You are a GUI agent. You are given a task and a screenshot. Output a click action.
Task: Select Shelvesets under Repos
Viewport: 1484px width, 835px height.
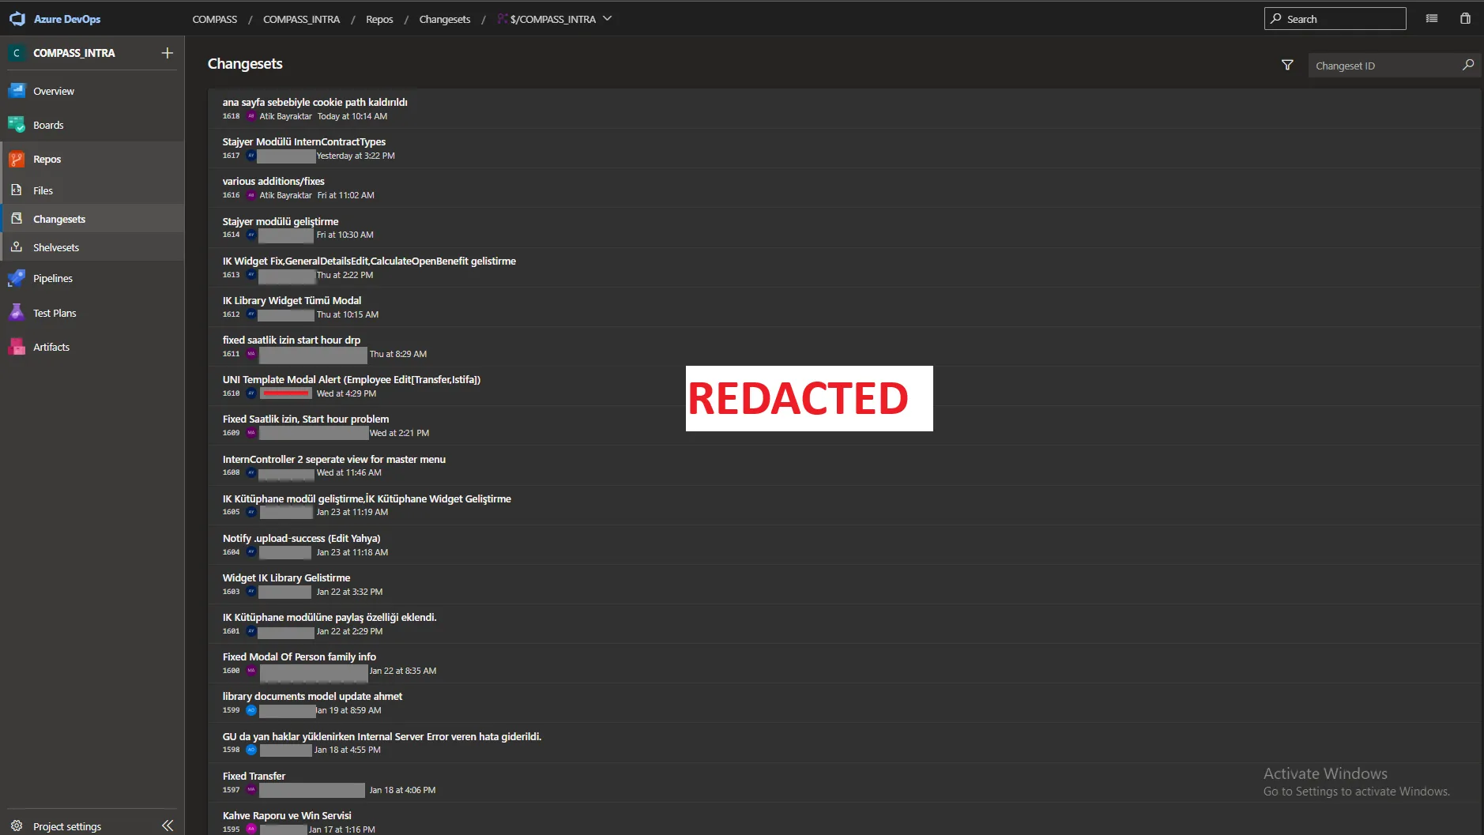(56, 247)
